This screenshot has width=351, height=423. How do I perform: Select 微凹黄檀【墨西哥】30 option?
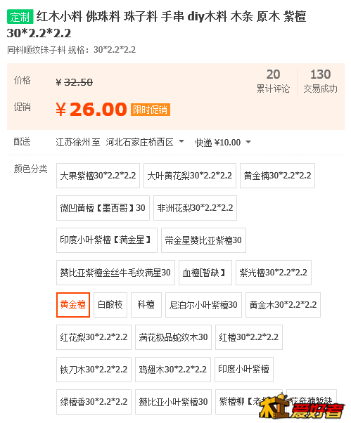pos(103,208)
